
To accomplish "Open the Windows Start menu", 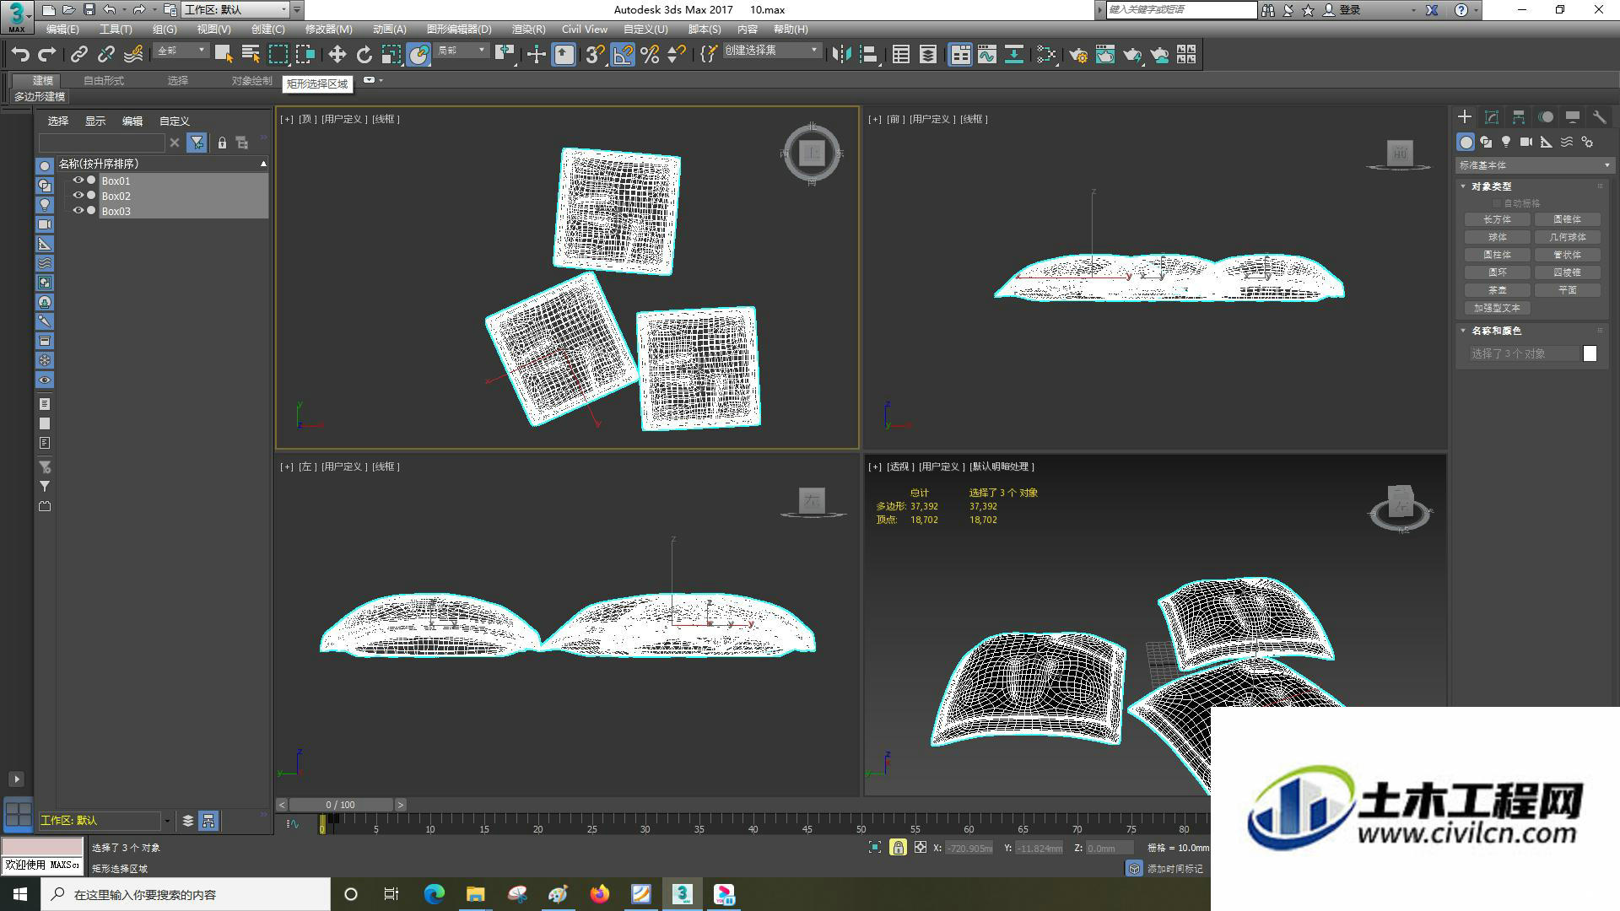I will click(20, 894).
